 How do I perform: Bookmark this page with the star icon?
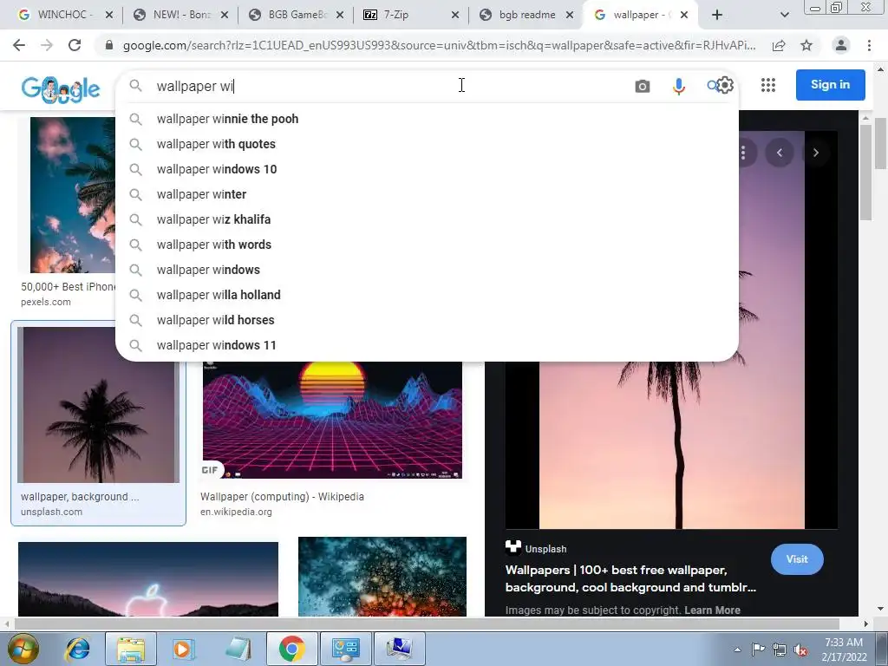806,45
